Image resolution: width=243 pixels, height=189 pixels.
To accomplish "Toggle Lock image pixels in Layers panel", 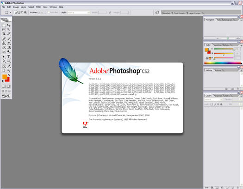I will (x=215, y=104).
